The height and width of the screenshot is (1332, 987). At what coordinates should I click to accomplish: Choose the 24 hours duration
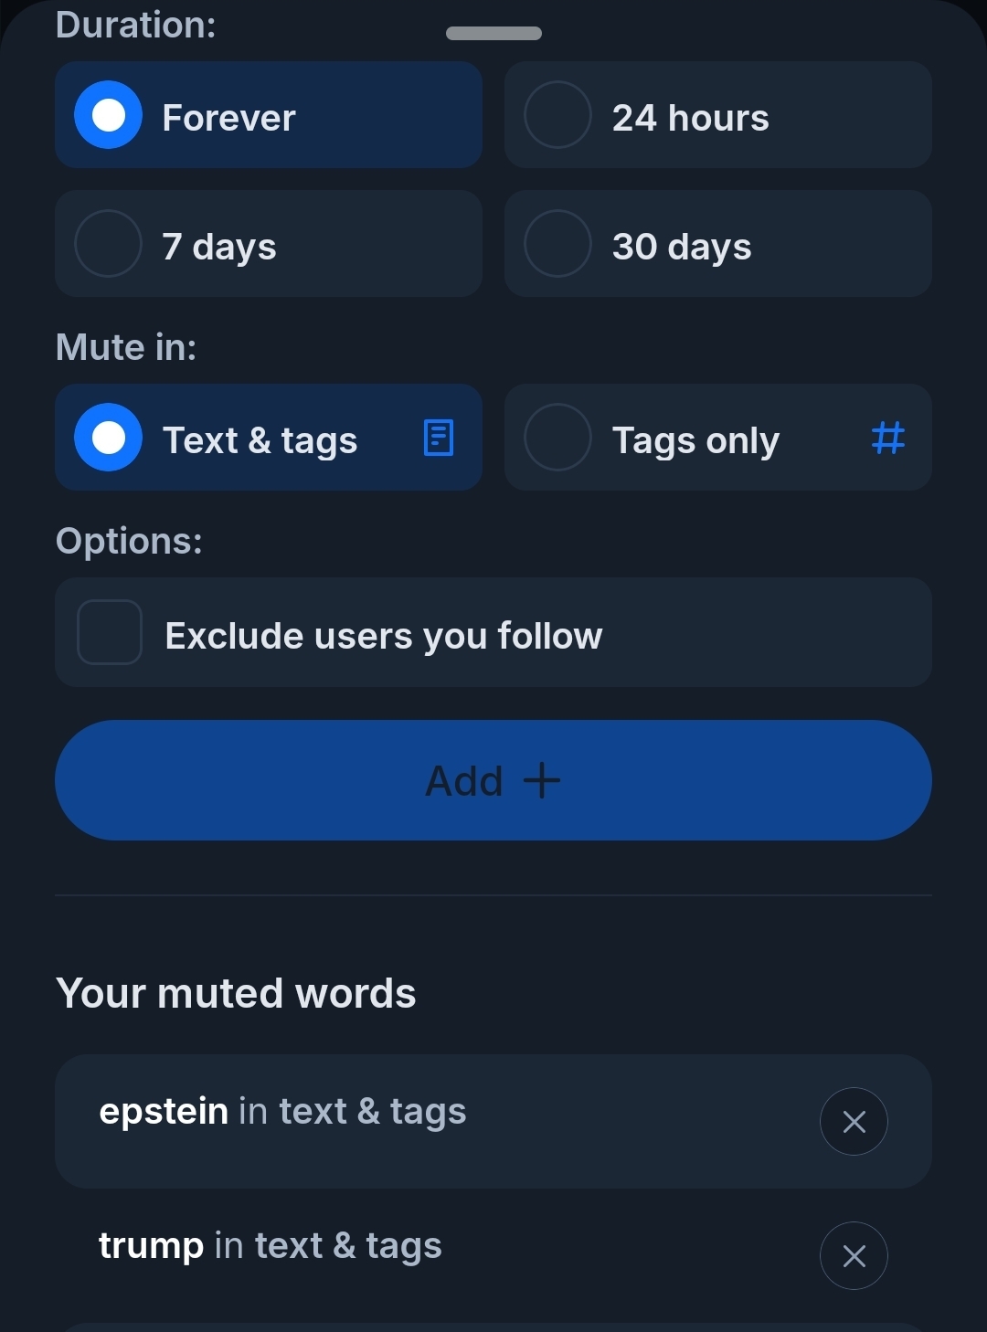557,115
